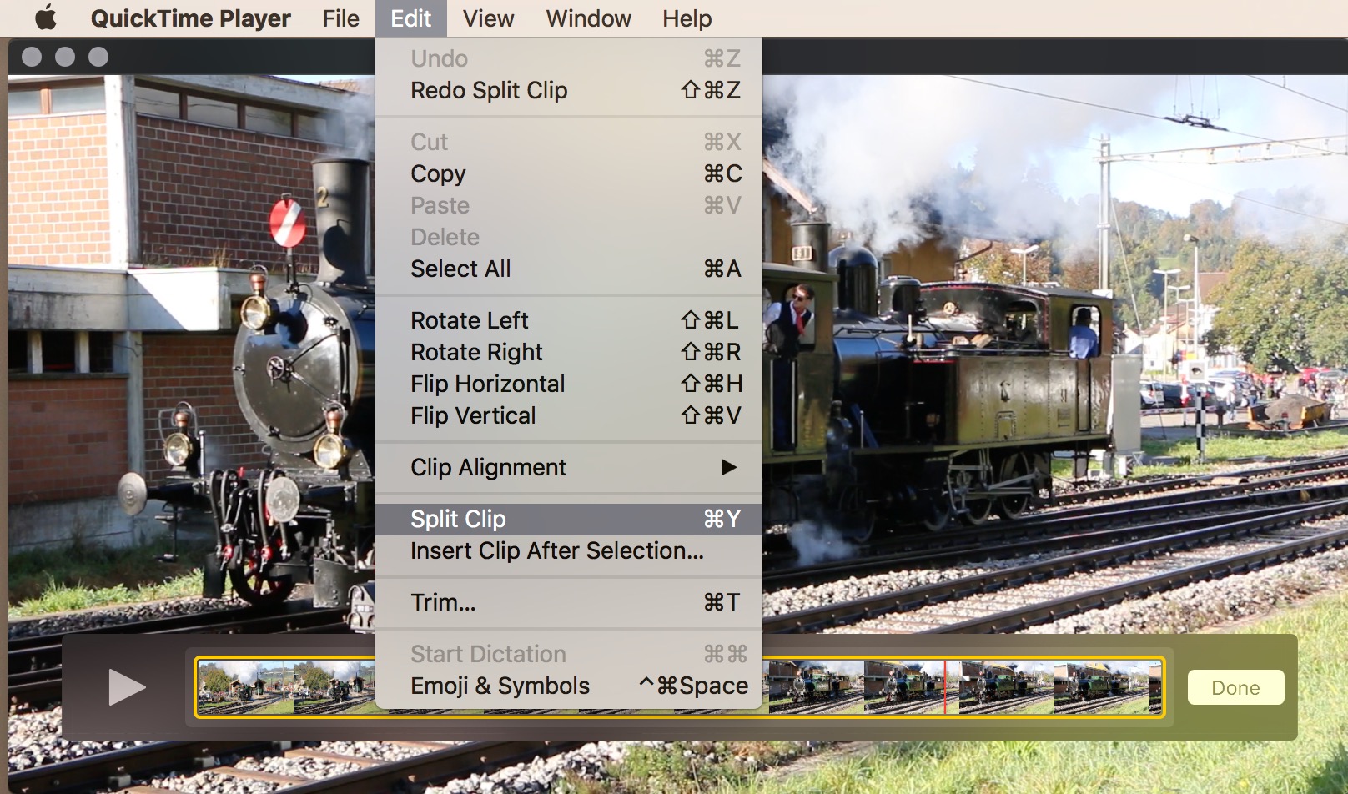Select the first clip thumbnail in the timeline
This screenshot has width=1348, height=794.
pyautogui.click(x=244, y=687)
